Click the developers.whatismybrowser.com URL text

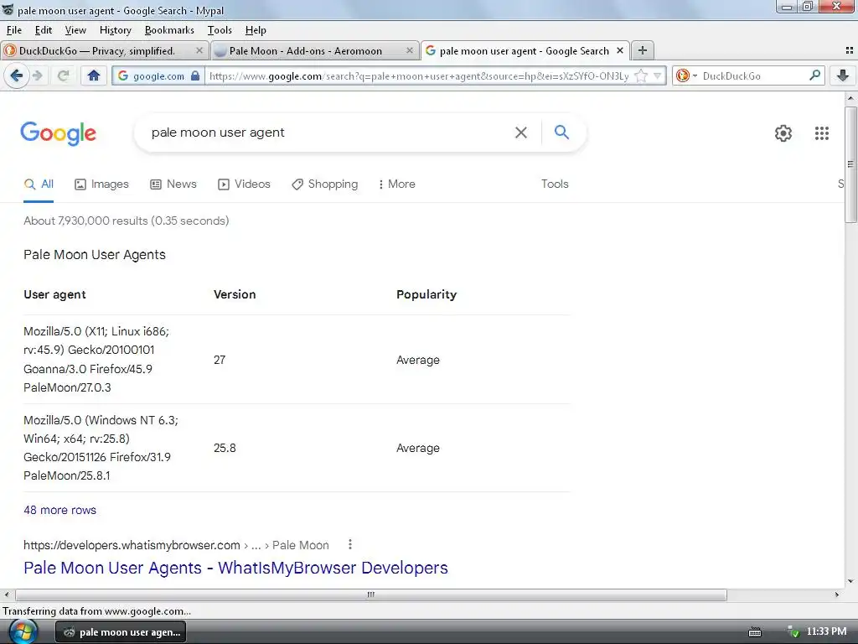(132, 545)
